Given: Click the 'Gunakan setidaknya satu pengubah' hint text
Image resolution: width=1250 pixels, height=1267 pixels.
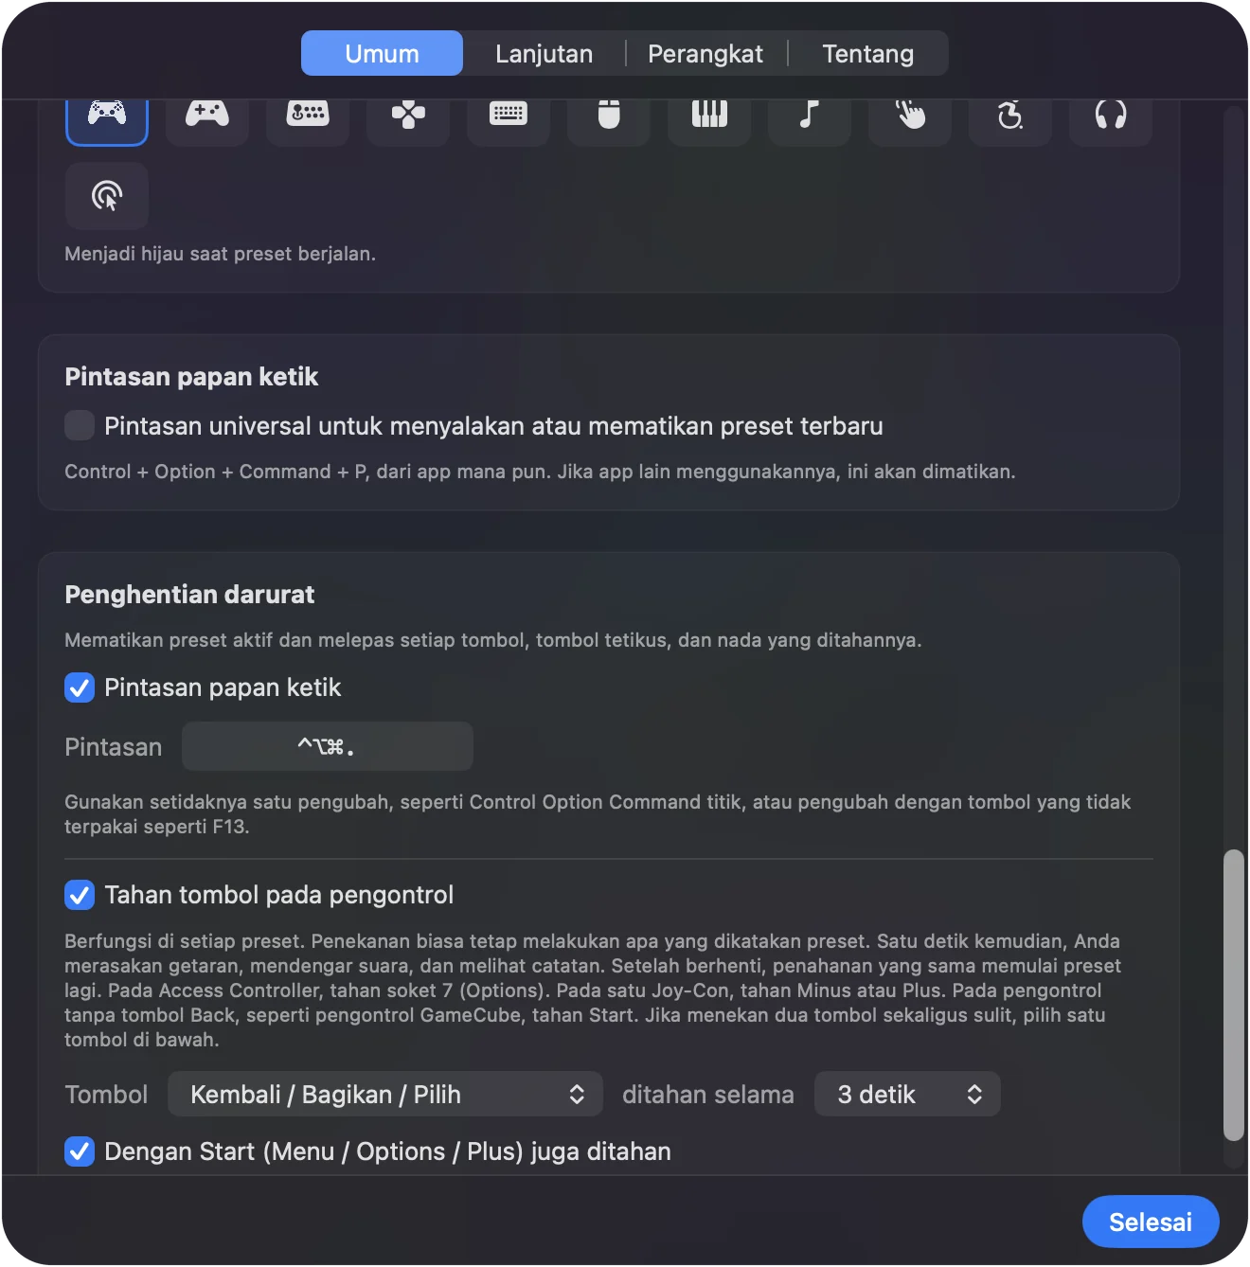Looking at the screenshot, I should click(598, 814).
